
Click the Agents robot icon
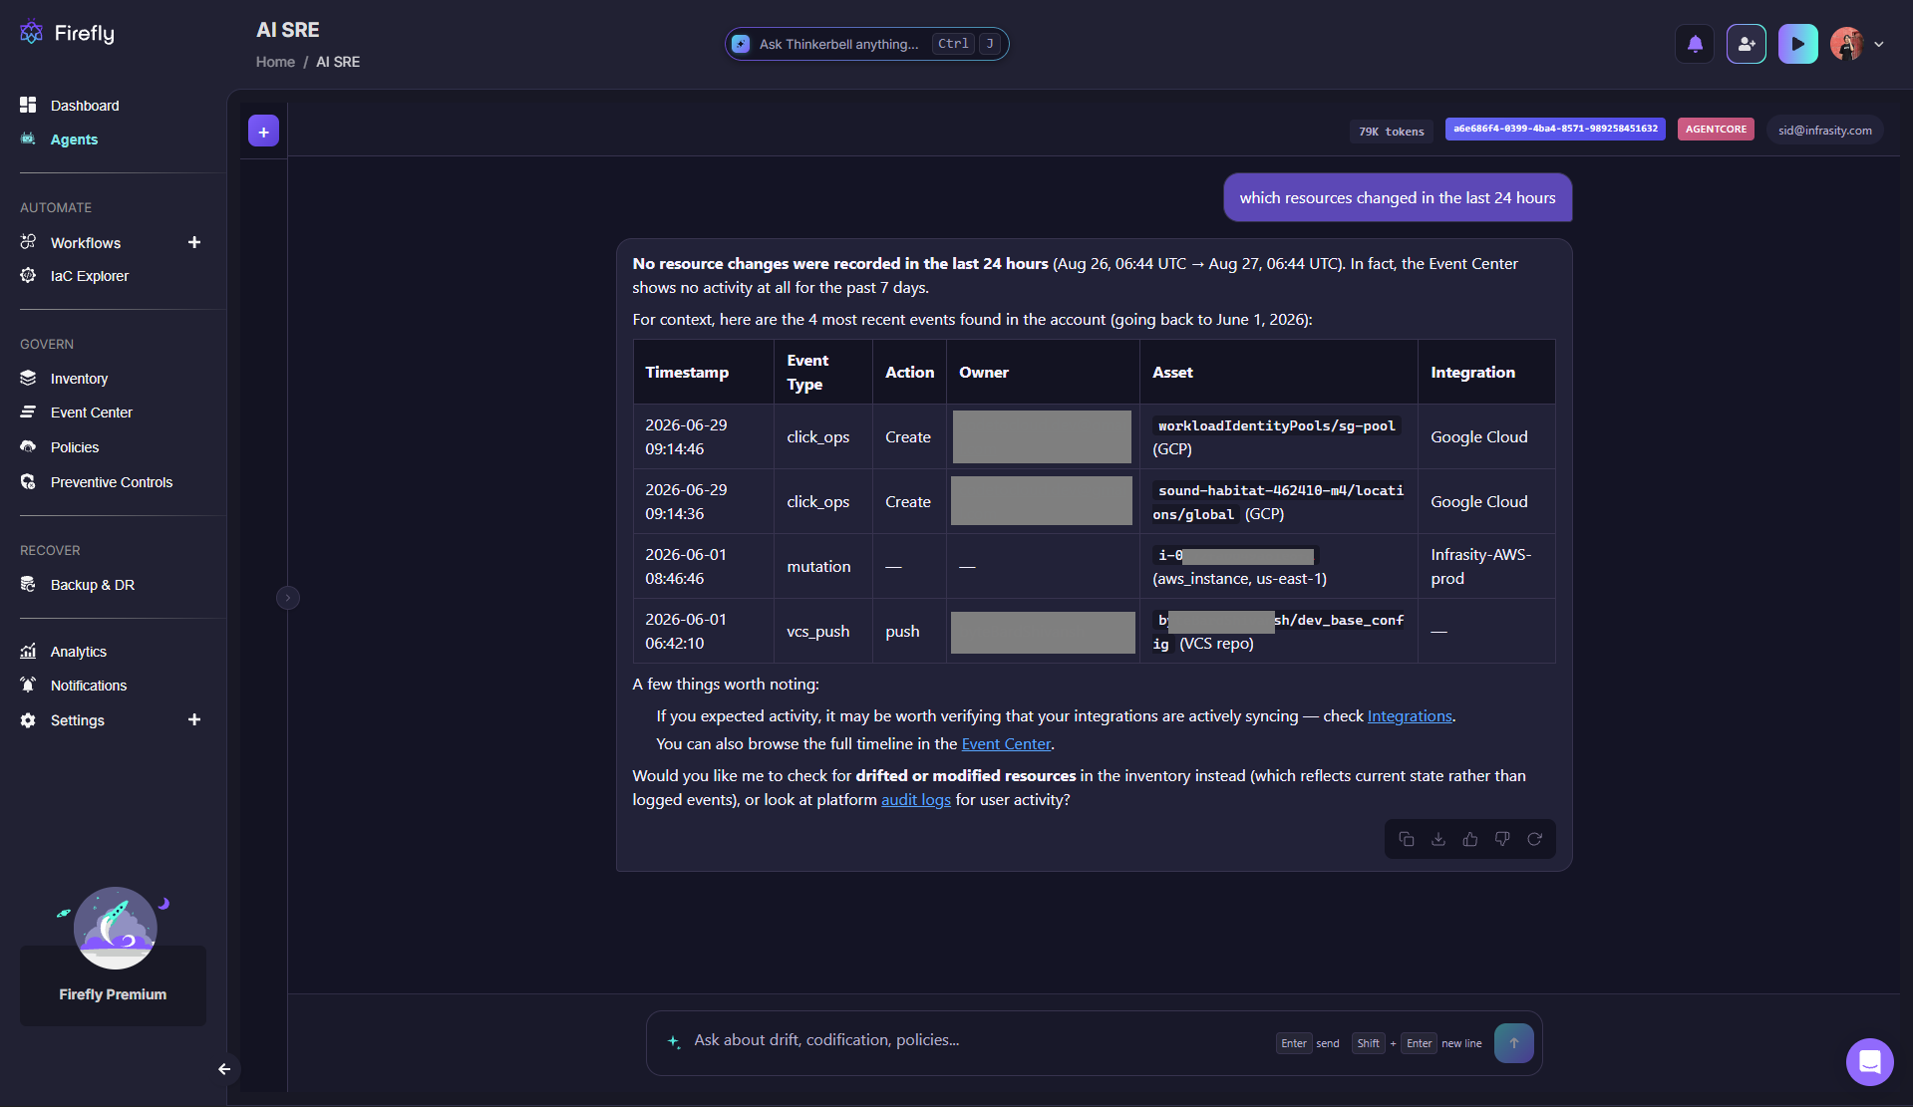point(28,138)
